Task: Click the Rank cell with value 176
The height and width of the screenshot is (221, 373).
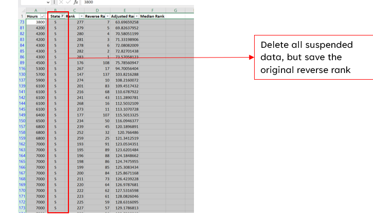Action: 75,63
